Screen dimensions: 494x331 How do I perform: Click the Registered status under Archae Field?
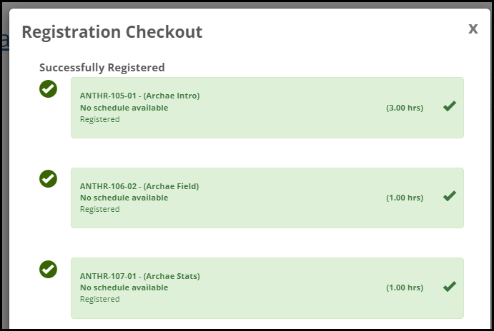[99, 209]
